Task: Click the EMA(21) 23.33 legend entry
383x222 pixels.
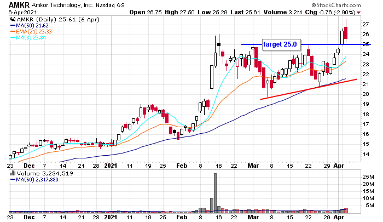Action: coord(31,32)
